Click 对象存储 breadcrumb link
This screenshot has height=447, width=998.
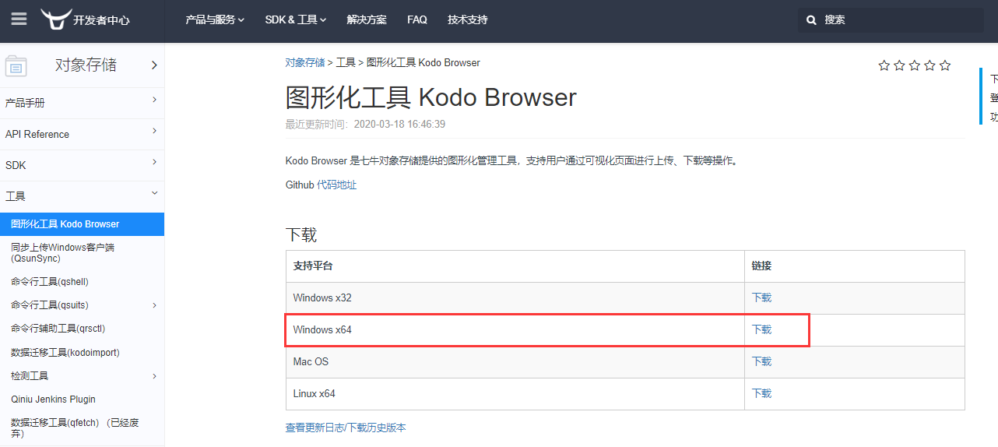point(305,62)
